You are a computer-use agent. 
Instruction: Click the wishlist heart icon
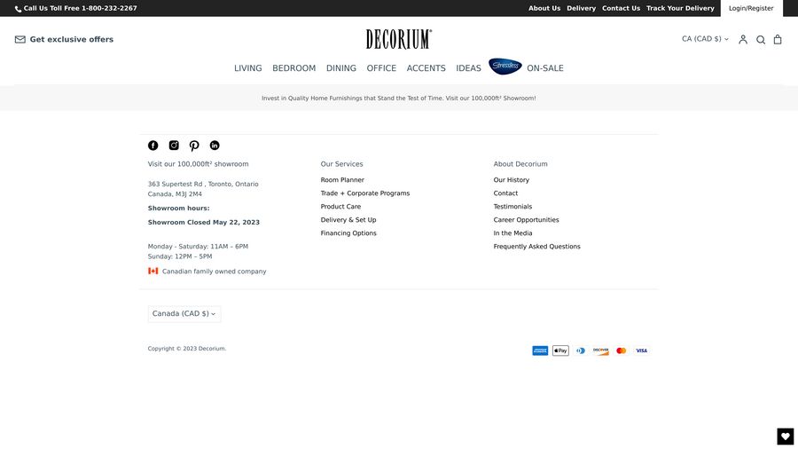786,437
